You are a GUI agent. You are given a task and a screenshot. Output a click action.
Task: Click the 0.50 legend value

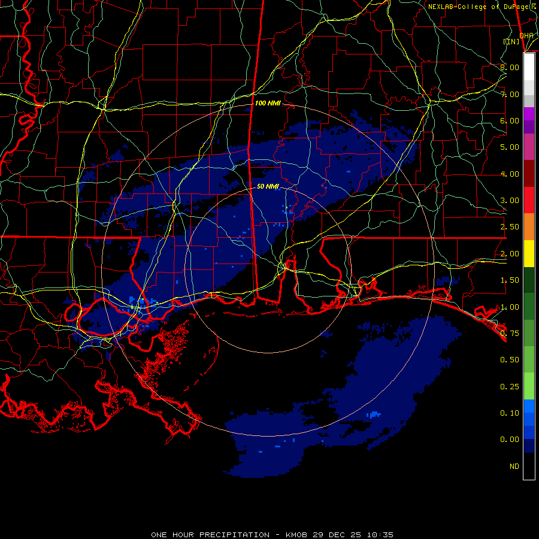coord(510,360)
